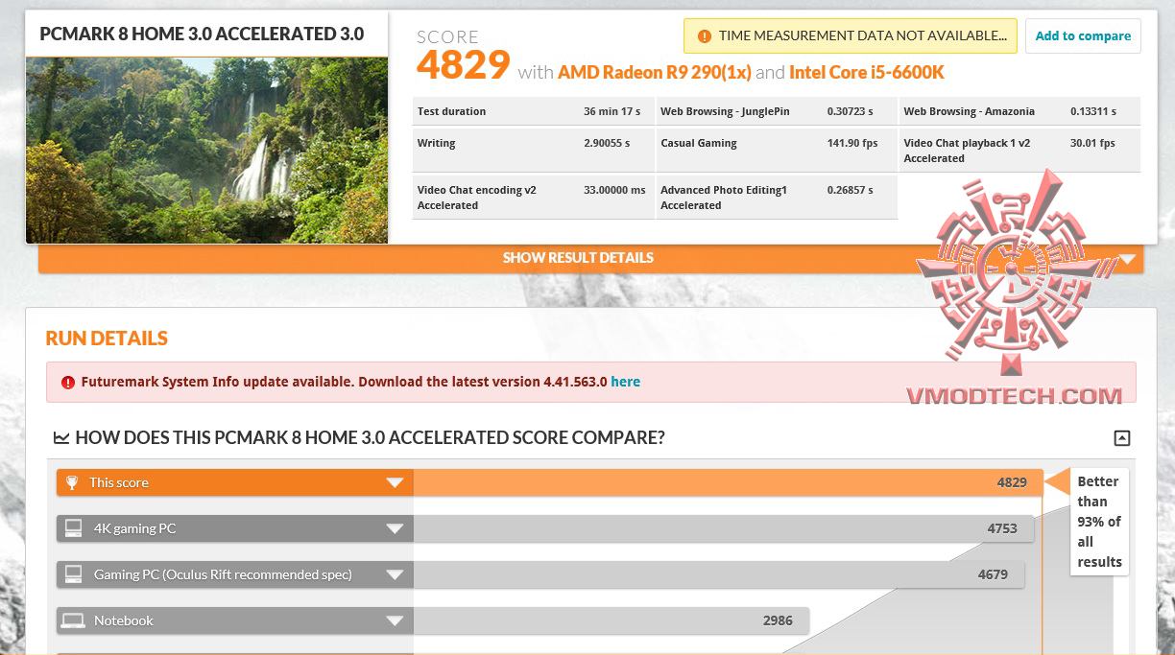
Task: Click the 2986 Notebook score bar
Action: click(611, 620)
